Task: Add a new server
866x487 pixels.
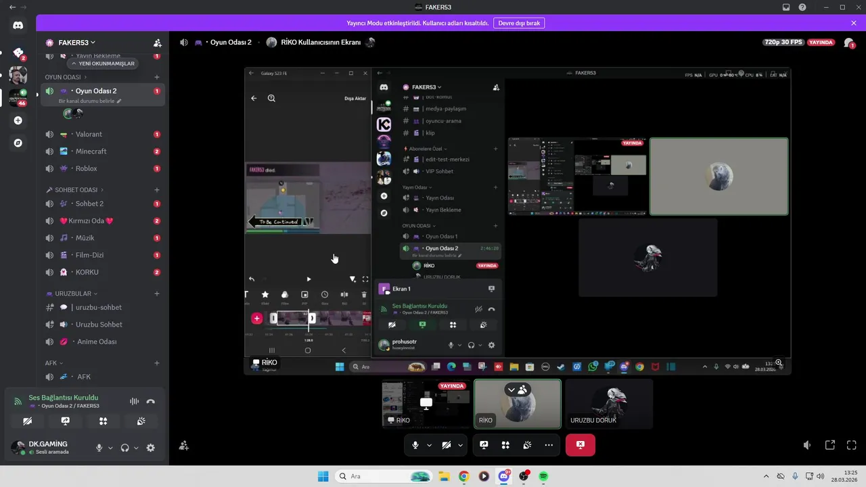Action: tap(18, 120)
